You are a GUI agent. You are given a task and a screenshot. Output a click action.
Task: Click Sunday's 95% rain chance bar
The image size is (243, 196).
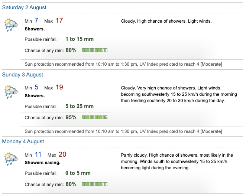tap(94, 117)
